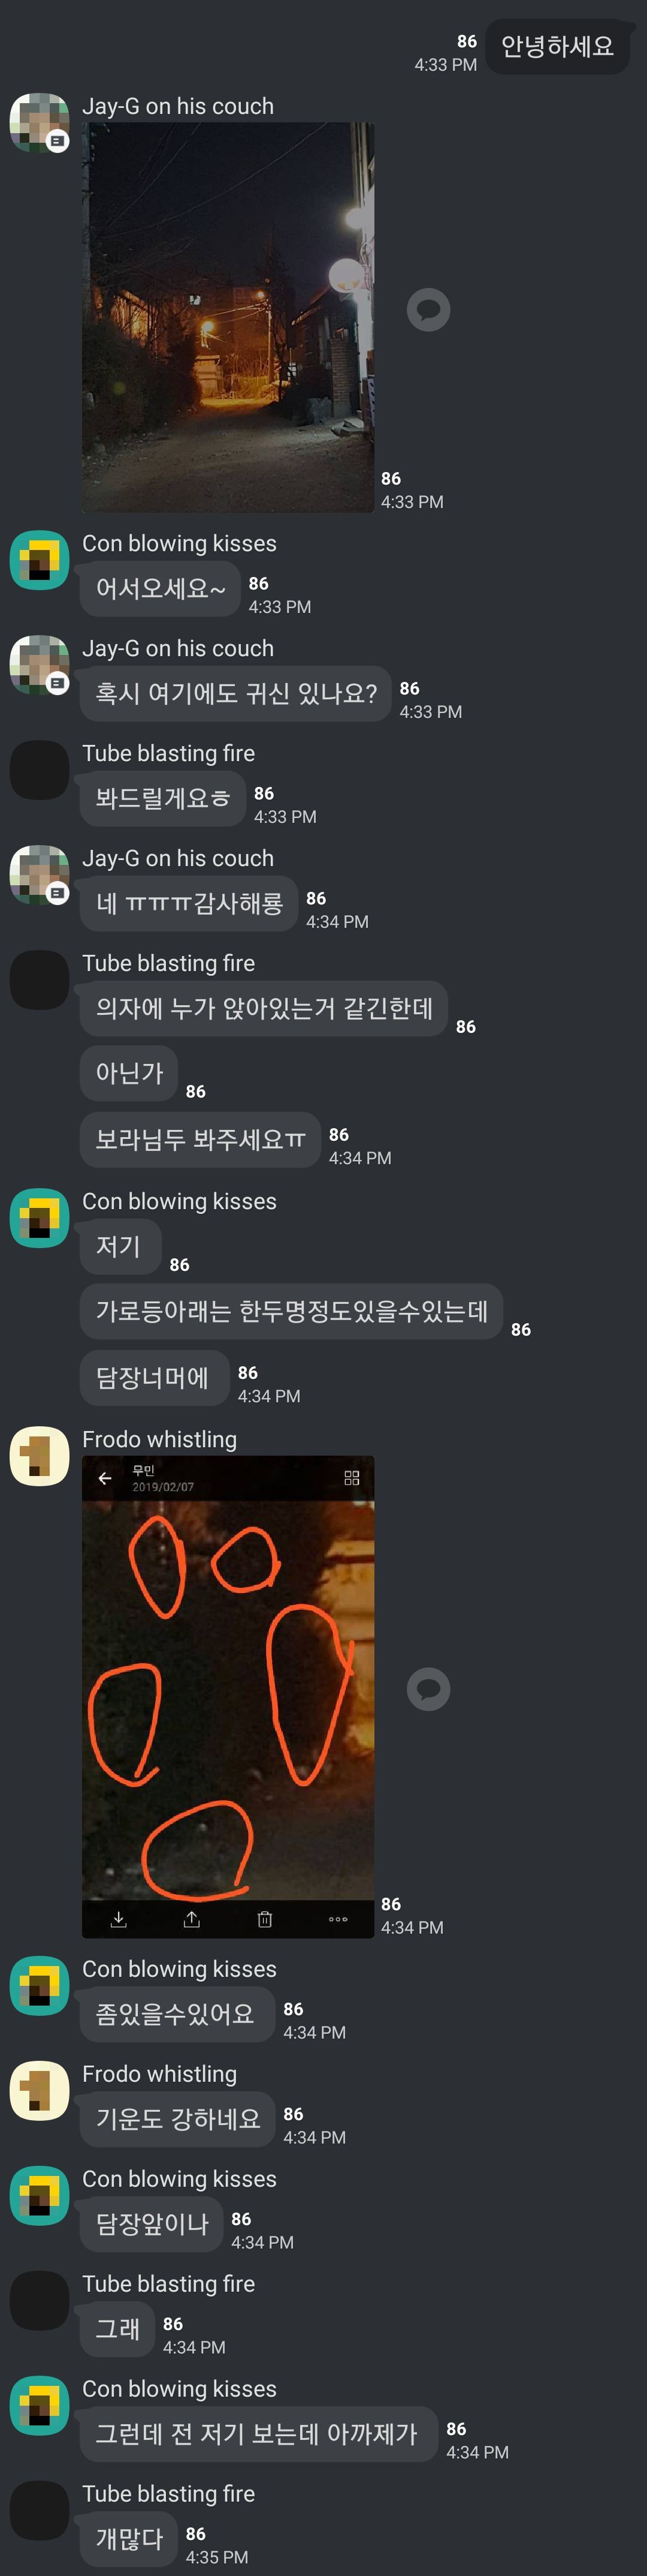
Task: Tap the trash icon in the shared screenshot
Action: pos(265,1918)
